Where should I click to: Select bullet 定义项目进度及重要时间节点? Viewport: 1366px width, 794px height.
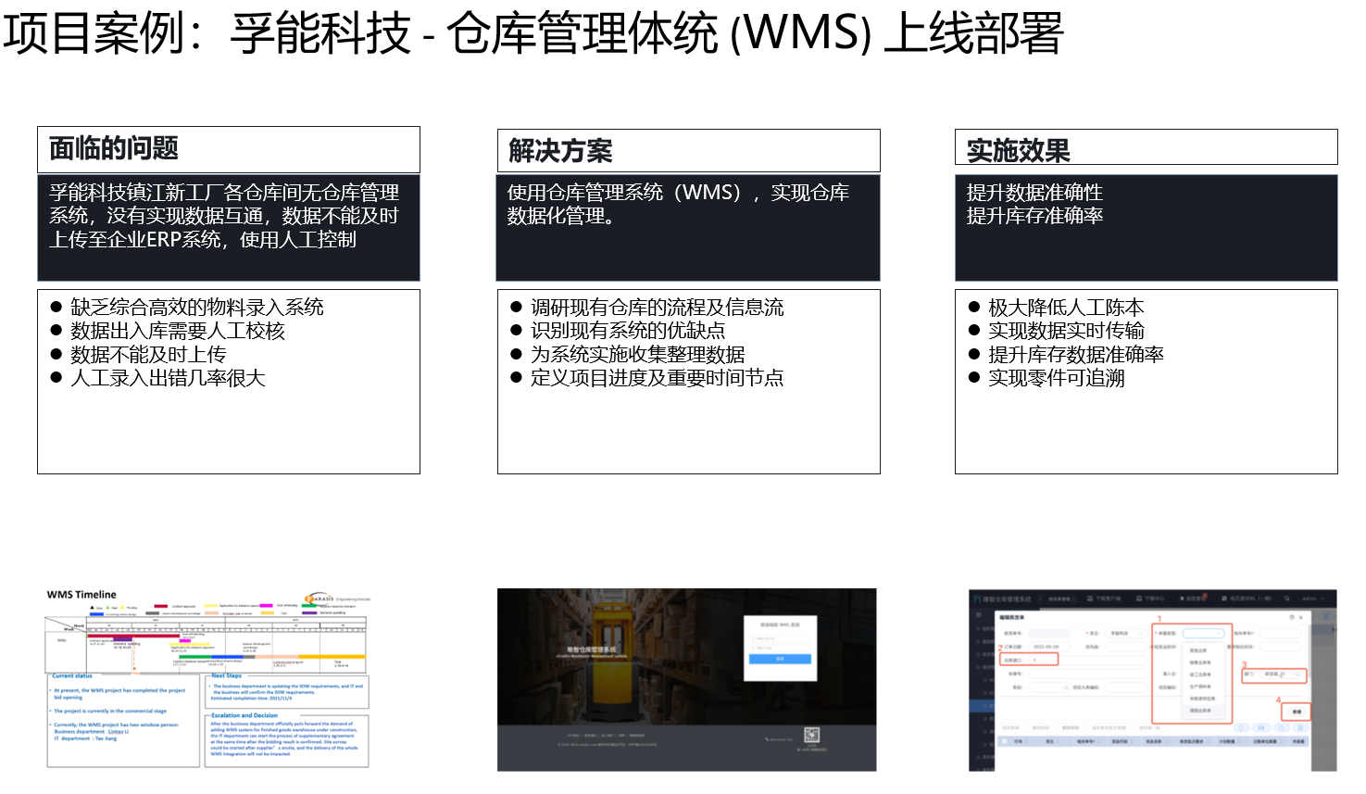pos(647,378)
